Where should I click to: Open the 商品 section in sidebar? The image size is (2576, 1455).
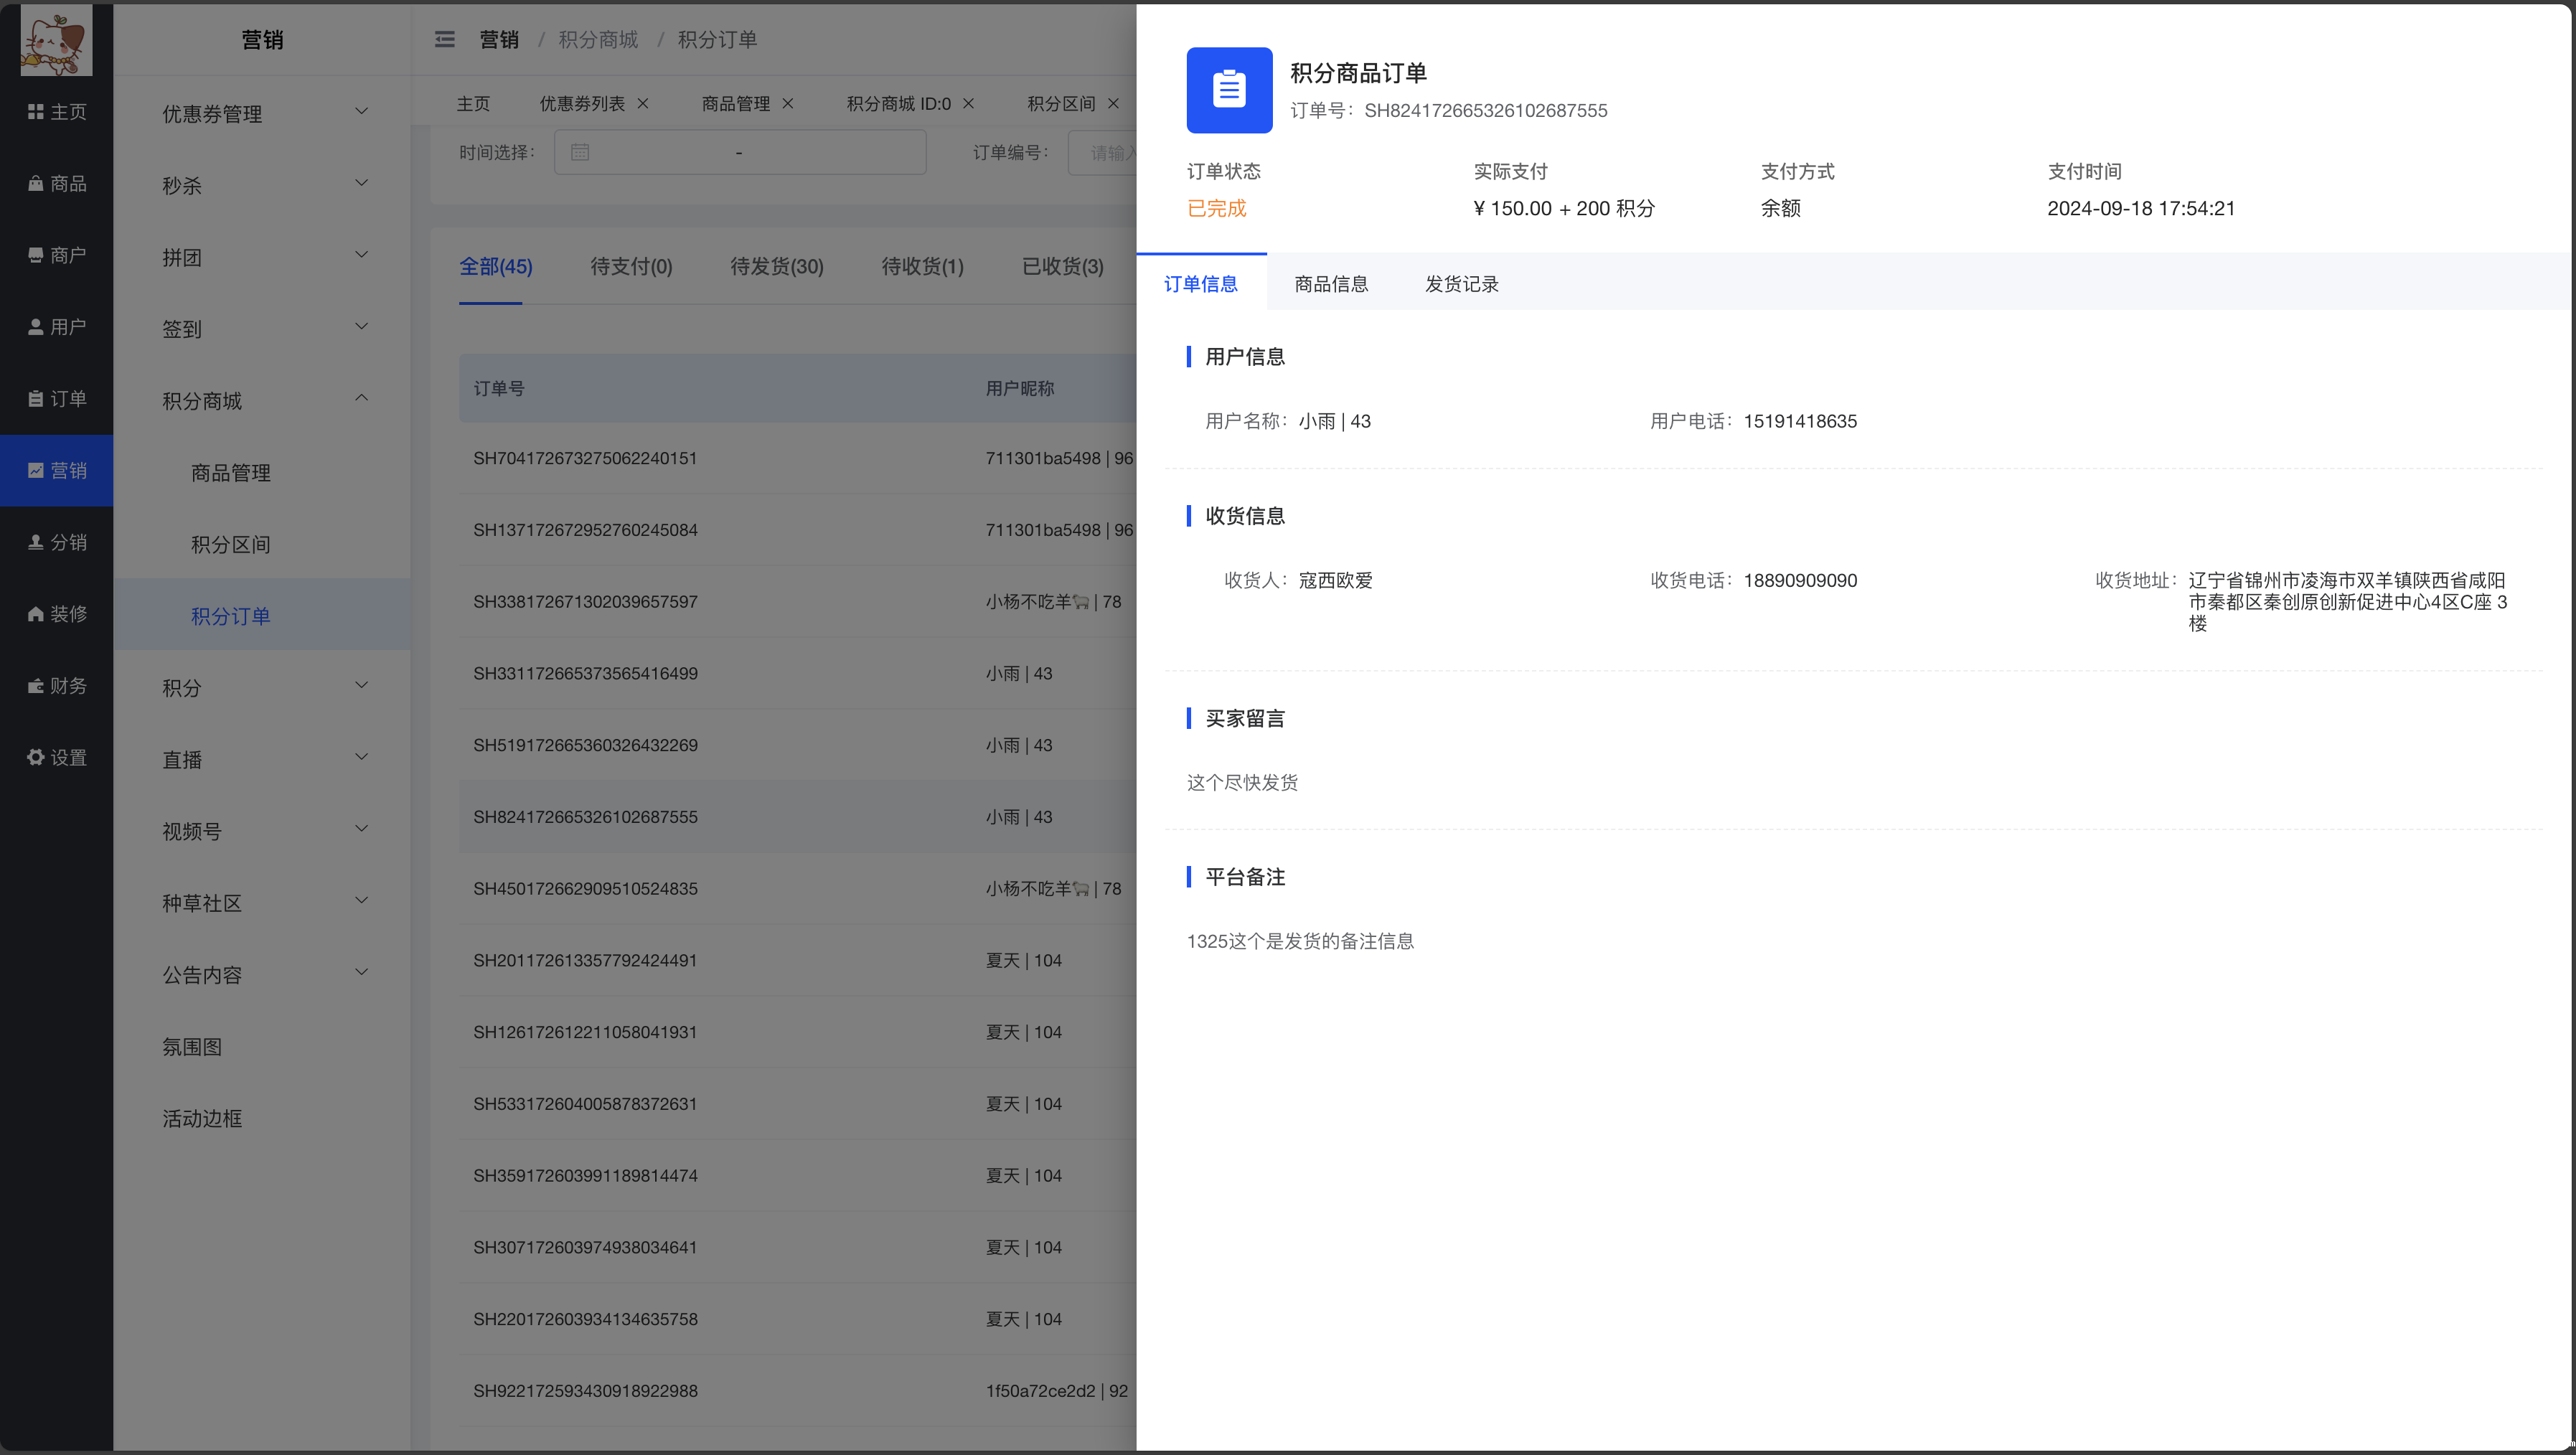pyautogui.click(x=57, y=183)
